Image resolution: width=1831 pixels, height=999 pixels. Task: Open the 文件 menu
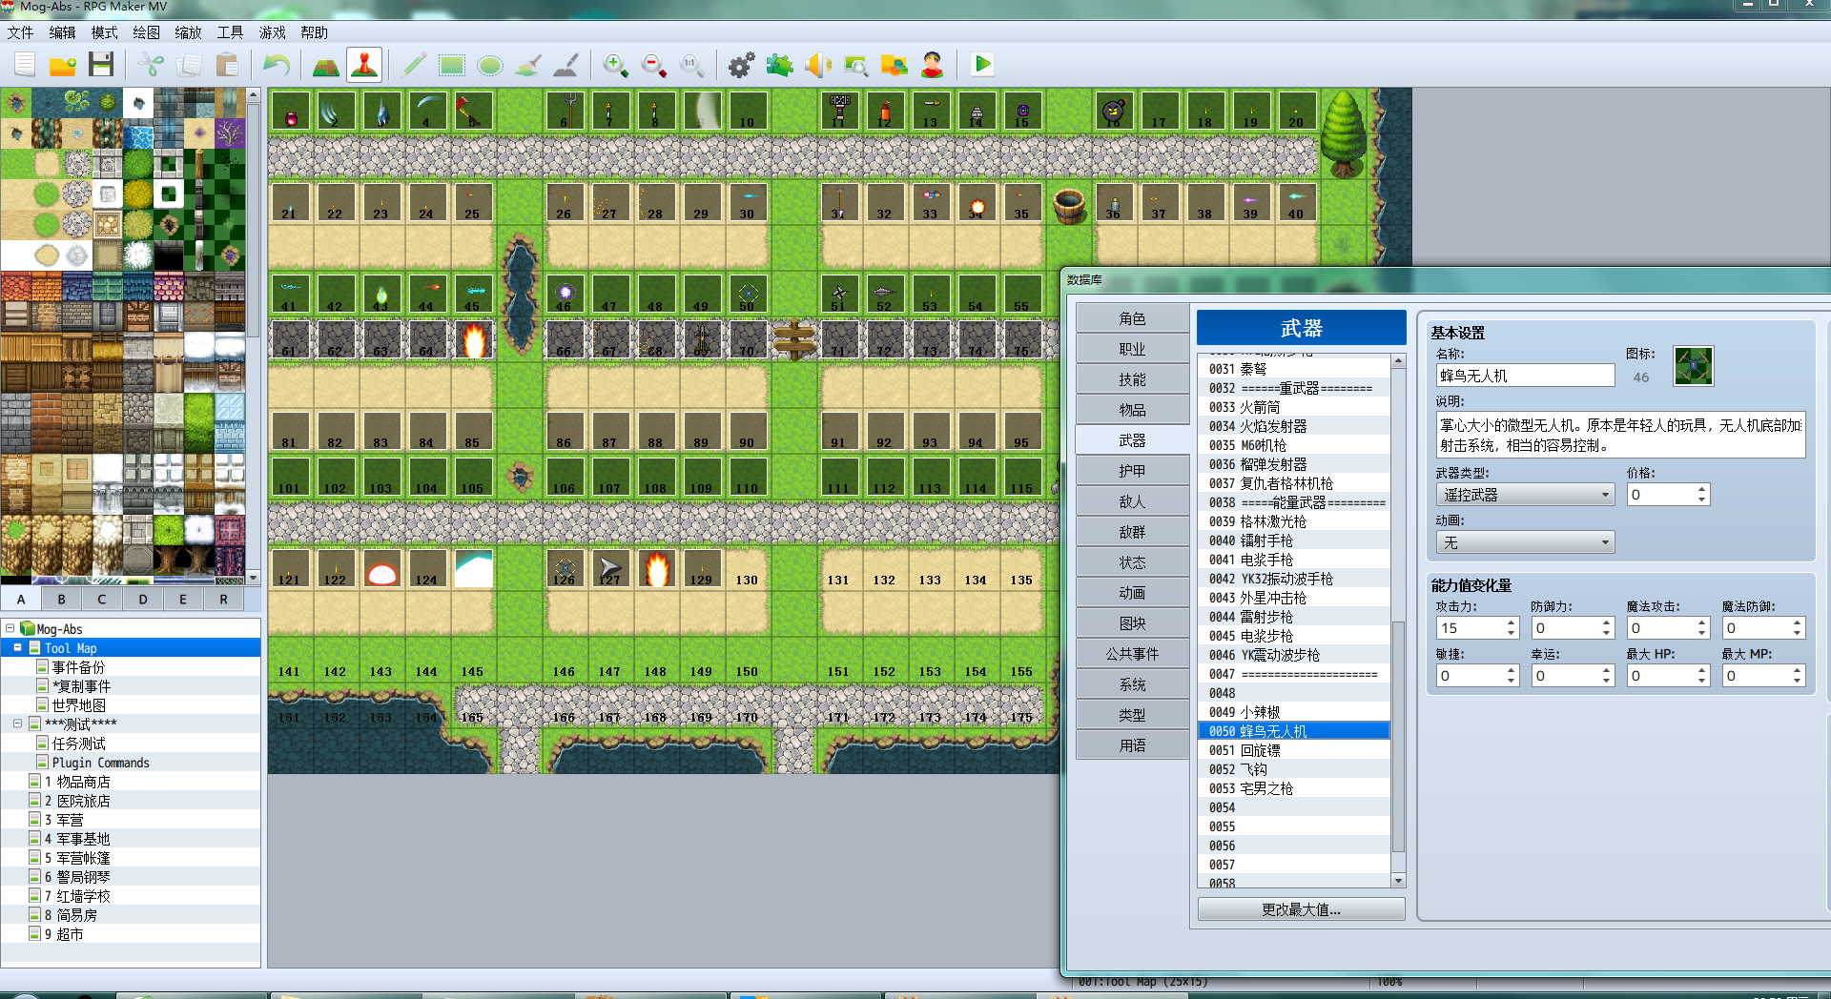tap(20, 32)
